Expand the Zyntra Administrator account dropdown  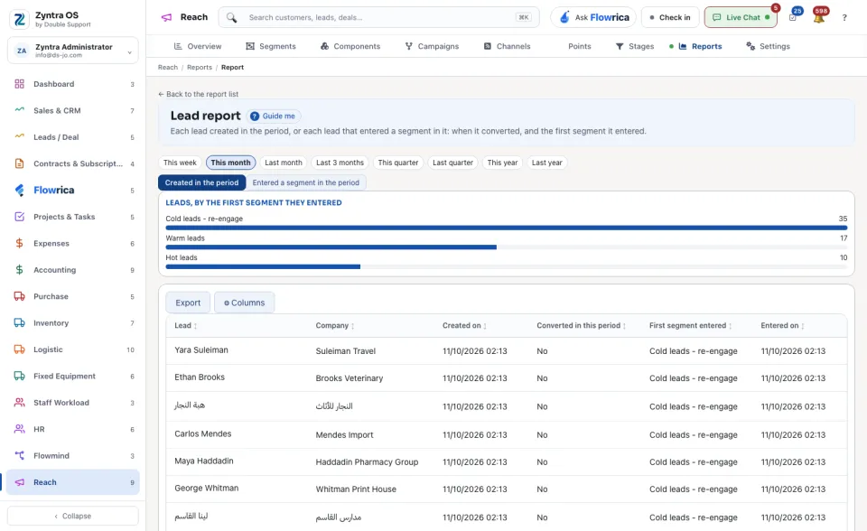[x=73, y=51]
